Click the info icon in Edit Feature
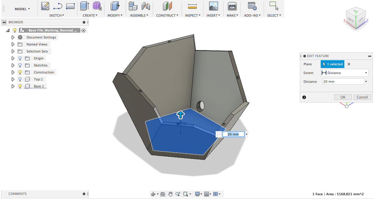 (x=304, y=97)
